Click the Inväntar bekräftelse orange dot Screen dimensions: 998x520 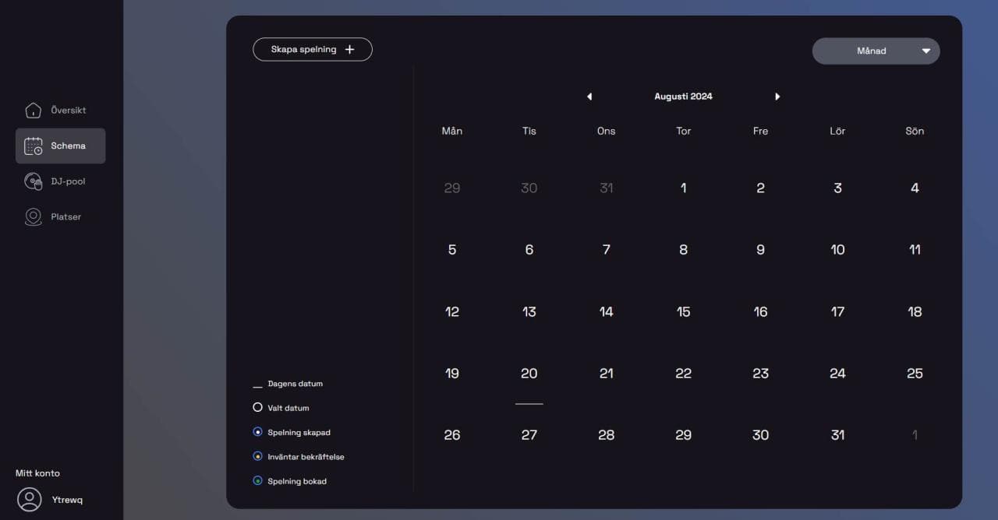(x=258, y=456)
